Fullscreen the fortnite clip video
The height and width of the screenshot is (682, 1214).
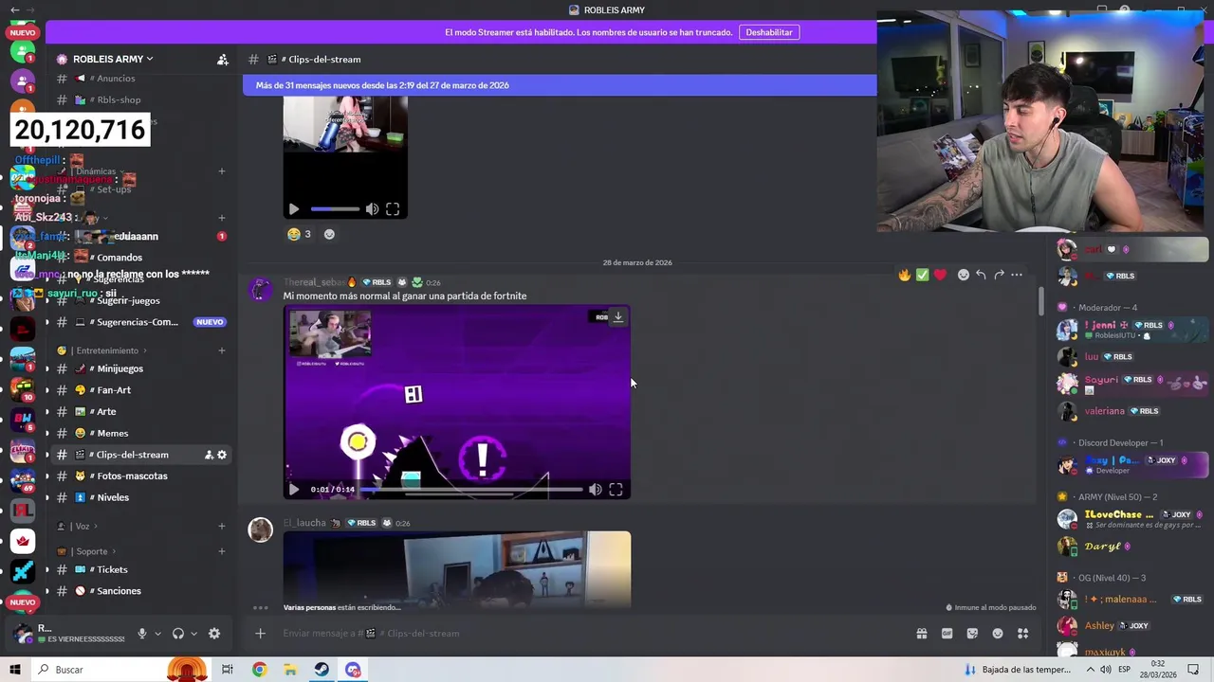tap(616, 490)
